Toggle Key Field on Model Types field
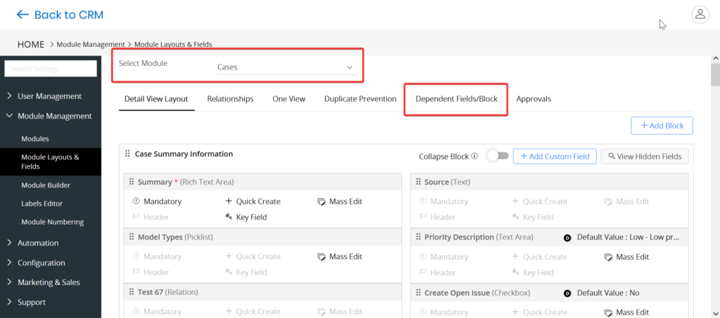This screenshot has height=318, width=720. pyautogui.click(x=245, y=272)
